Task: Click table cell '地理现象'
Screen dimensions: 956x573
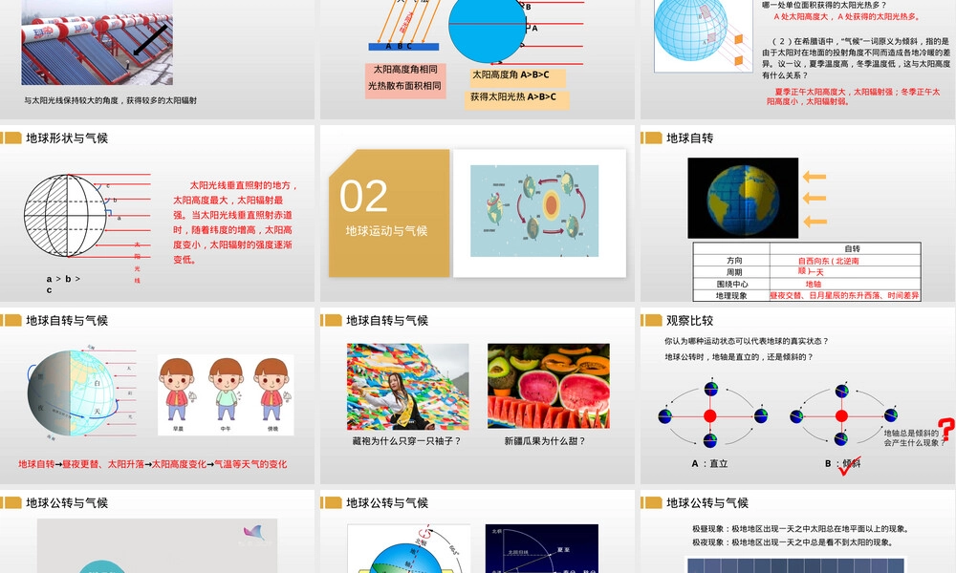Action: click(x=731, y=295)
